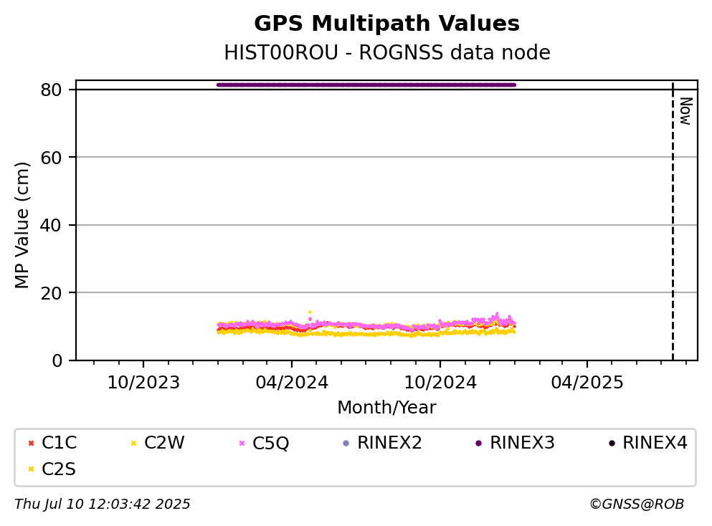Select the RINEX4 legend label
This screenshot has height=526, width=712.
655,443
